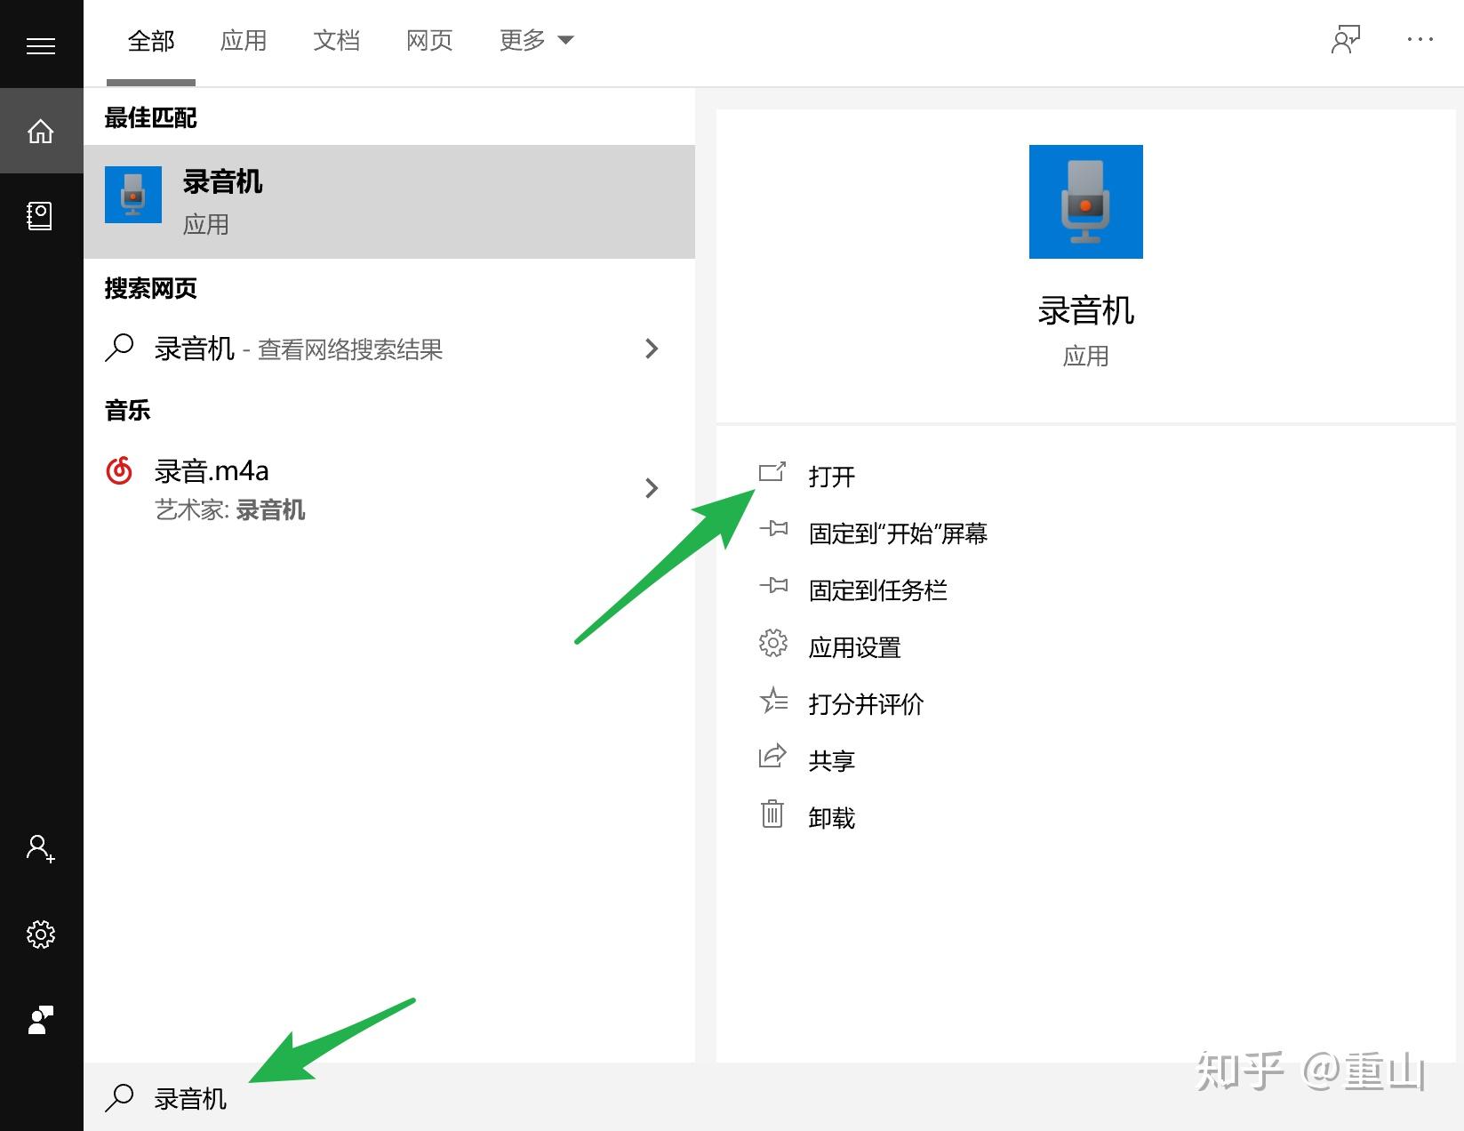Screen dimensions: 1464x1131
Task: Open the three-dot options menu
Action: pyautogui.click(x=1420, y=39)
